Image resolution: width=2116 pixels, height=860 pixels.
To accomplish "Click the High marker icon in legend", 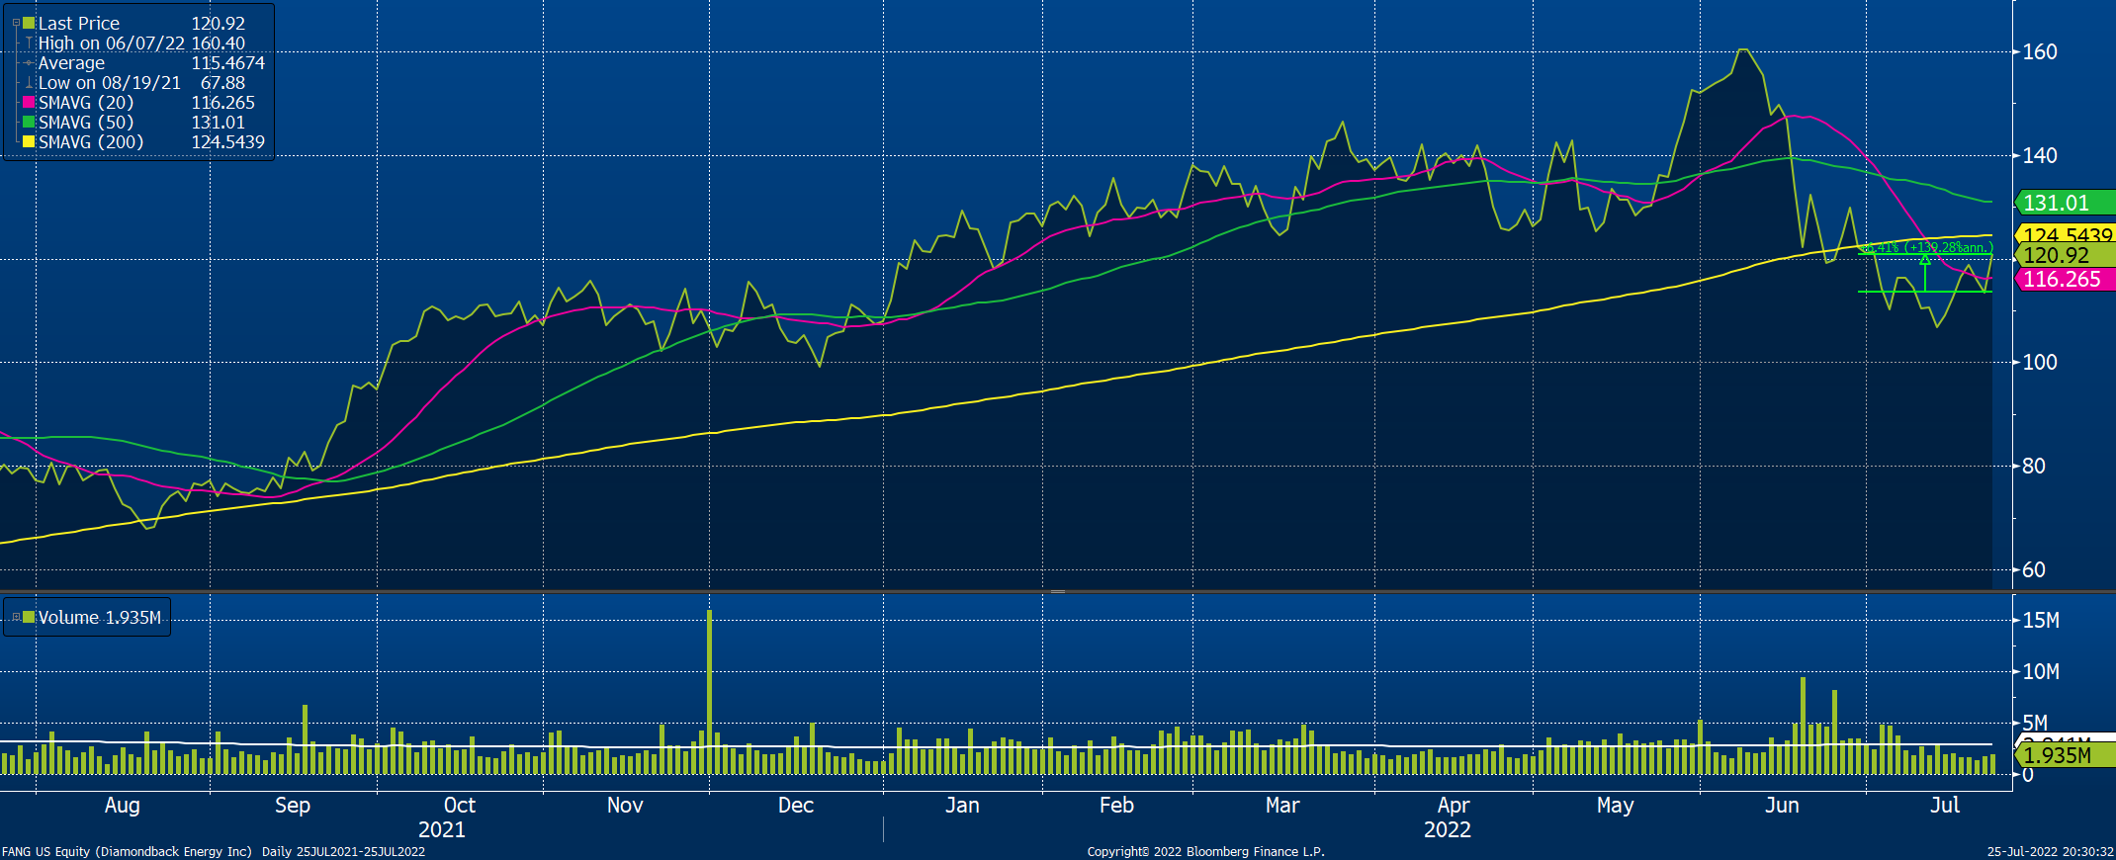I will coord(29,43).
